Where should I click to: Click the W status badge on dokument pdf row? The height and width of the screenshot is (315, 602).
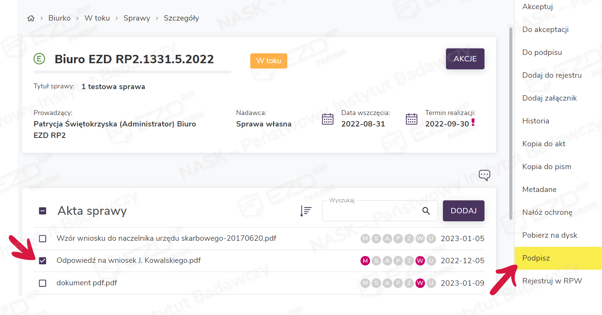tap(420, 283)
